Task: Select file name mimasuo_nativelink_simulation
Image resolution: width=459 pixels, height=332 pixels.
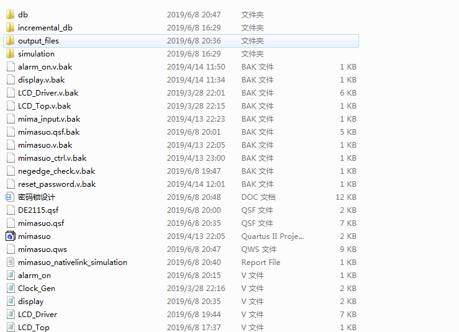Action: click(73, 262)
